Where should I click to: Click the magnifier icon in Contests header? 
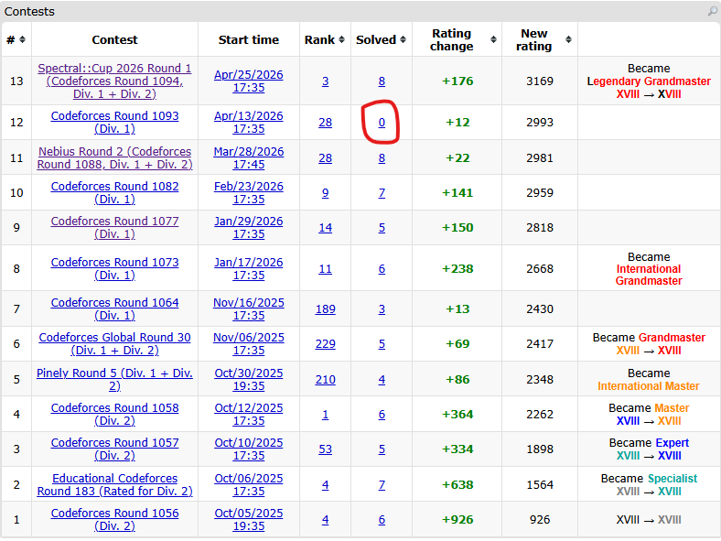click(x=712, y=12)
